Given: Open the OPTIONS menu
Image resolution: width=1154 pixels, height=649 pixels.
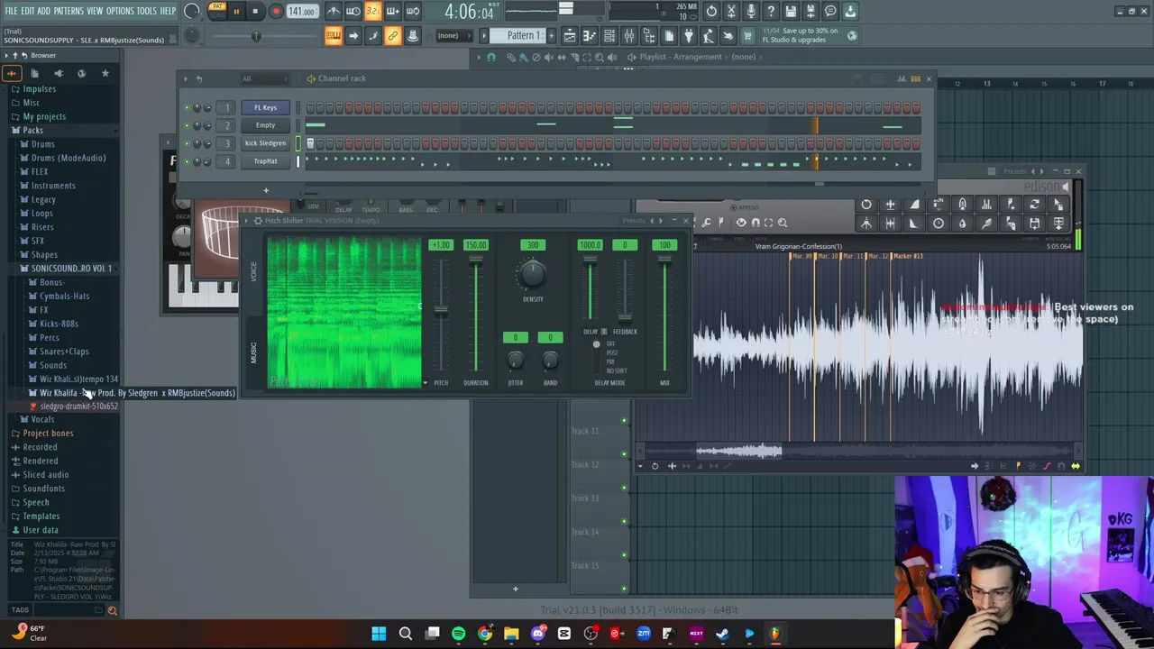Looking at the screenshot, I should [120, 11].
